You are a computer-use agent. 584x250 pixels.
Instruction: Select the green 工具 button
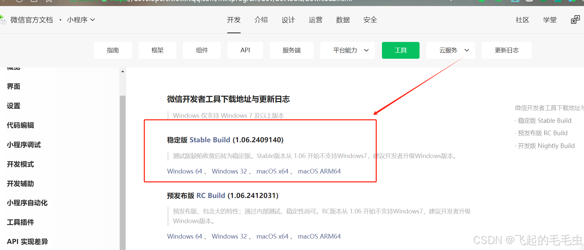coord(401,50)
